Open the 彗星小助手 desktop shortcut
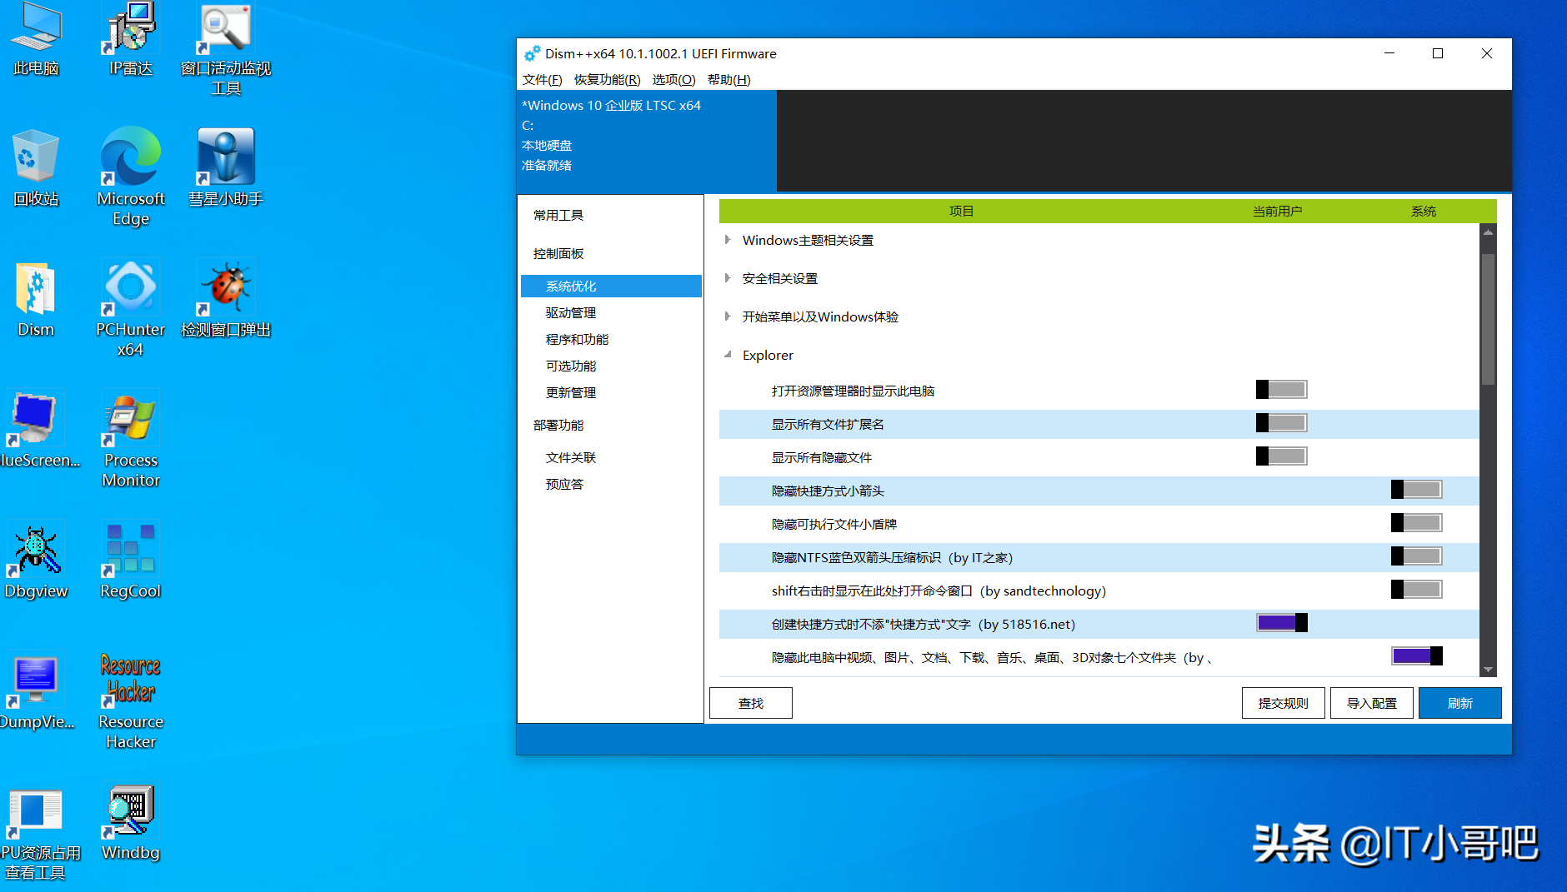The width and height of the screenshot is (1567, 892). pos(226,168)
